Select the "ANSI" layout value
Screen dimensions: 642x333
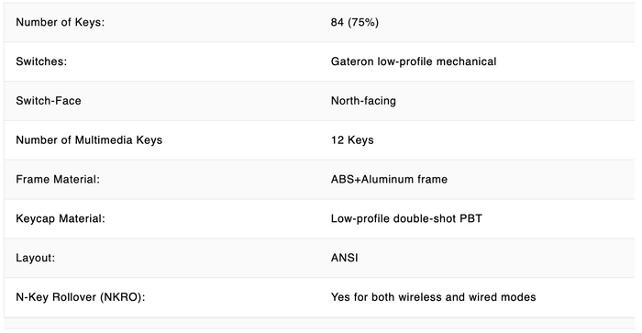344,258
